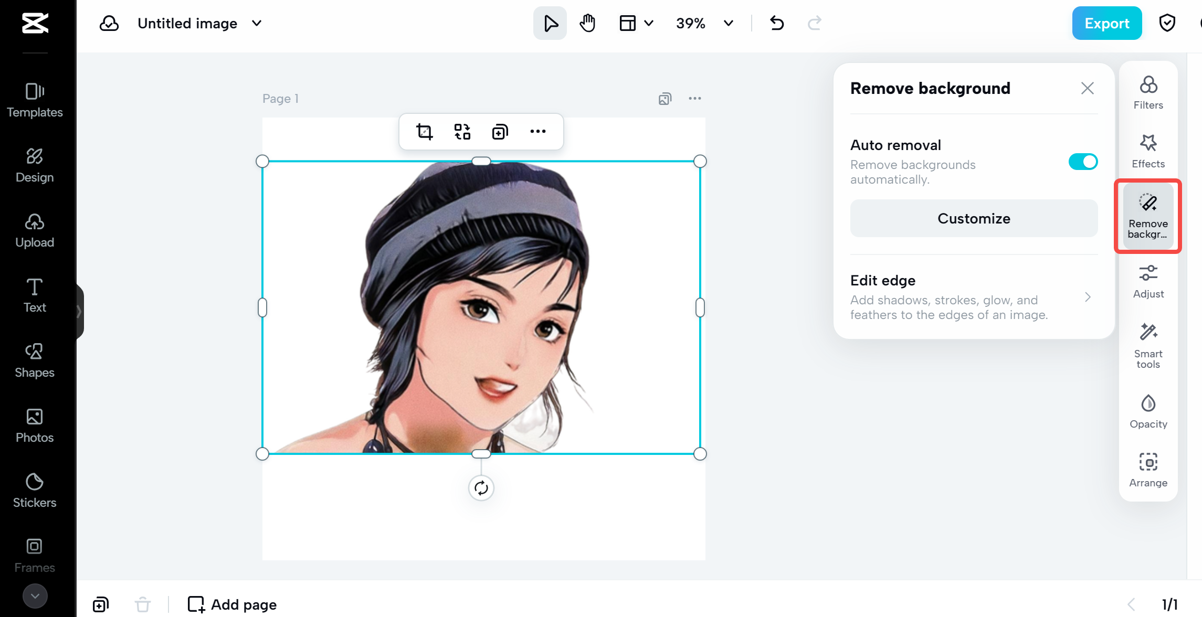The width and height of the screenshot is (1202, 617).
Task: Open the Smart tools panel
Action: (1148, 346)
